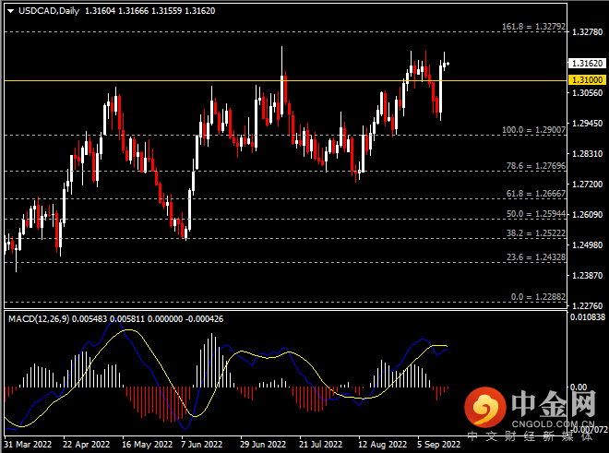Select the yellow horizontal line at 1.31000

(x=285, y=81)
